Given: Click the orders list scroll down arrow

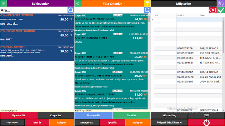Looking at the screenshot, I should (x=149, y=108).
